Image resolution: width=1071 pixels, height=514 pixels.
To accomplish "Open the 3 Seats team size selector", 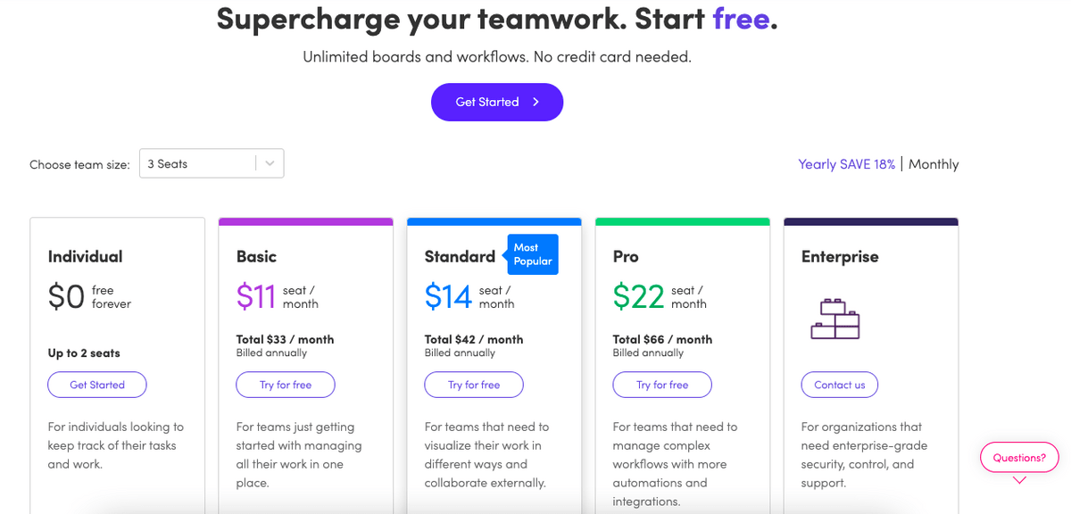I will (x=198, y=163).
